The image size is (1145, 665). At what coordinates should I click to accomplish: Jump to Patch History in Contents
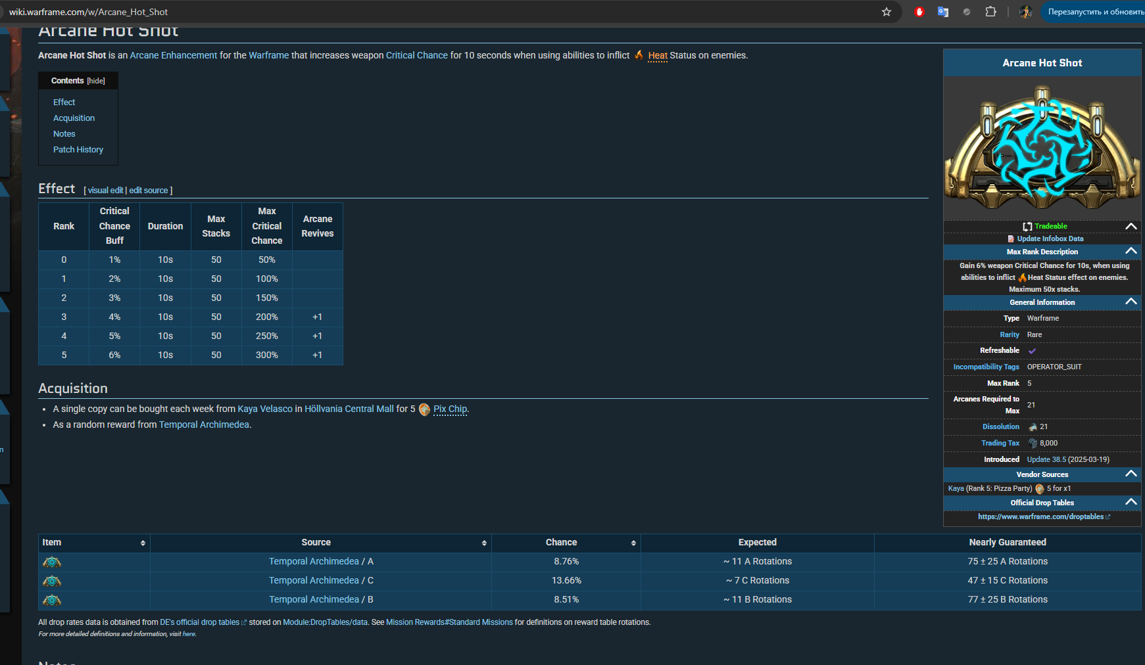click(x=78, y=150)
